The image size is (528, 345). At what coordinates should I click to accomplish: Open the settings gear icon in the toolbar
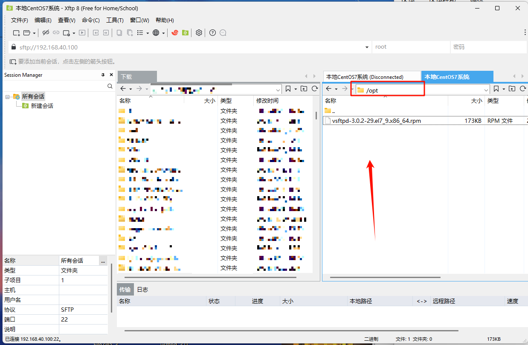[199, 33]
